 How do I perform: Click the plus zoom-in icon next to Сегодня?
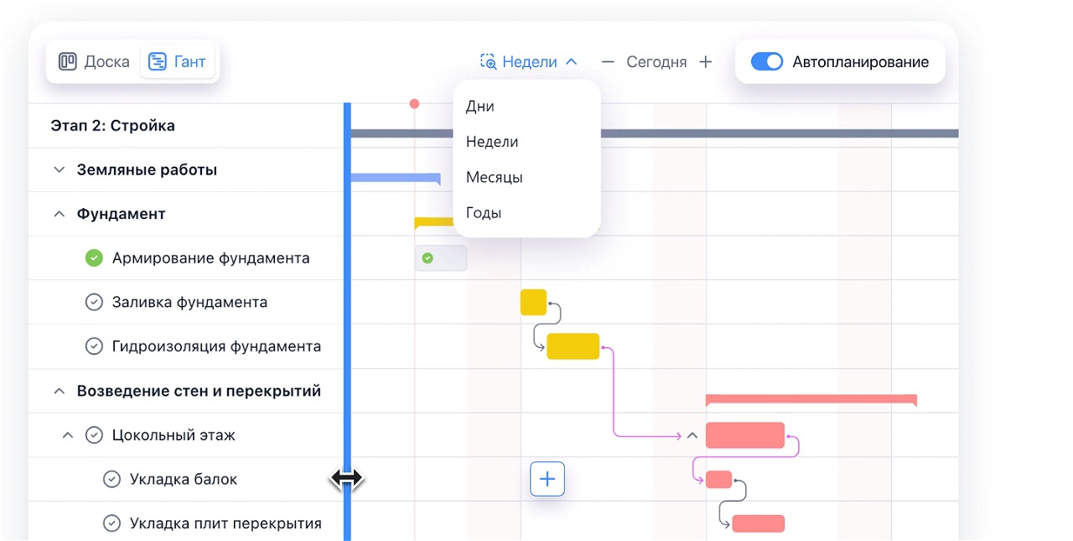coord(706,62)
